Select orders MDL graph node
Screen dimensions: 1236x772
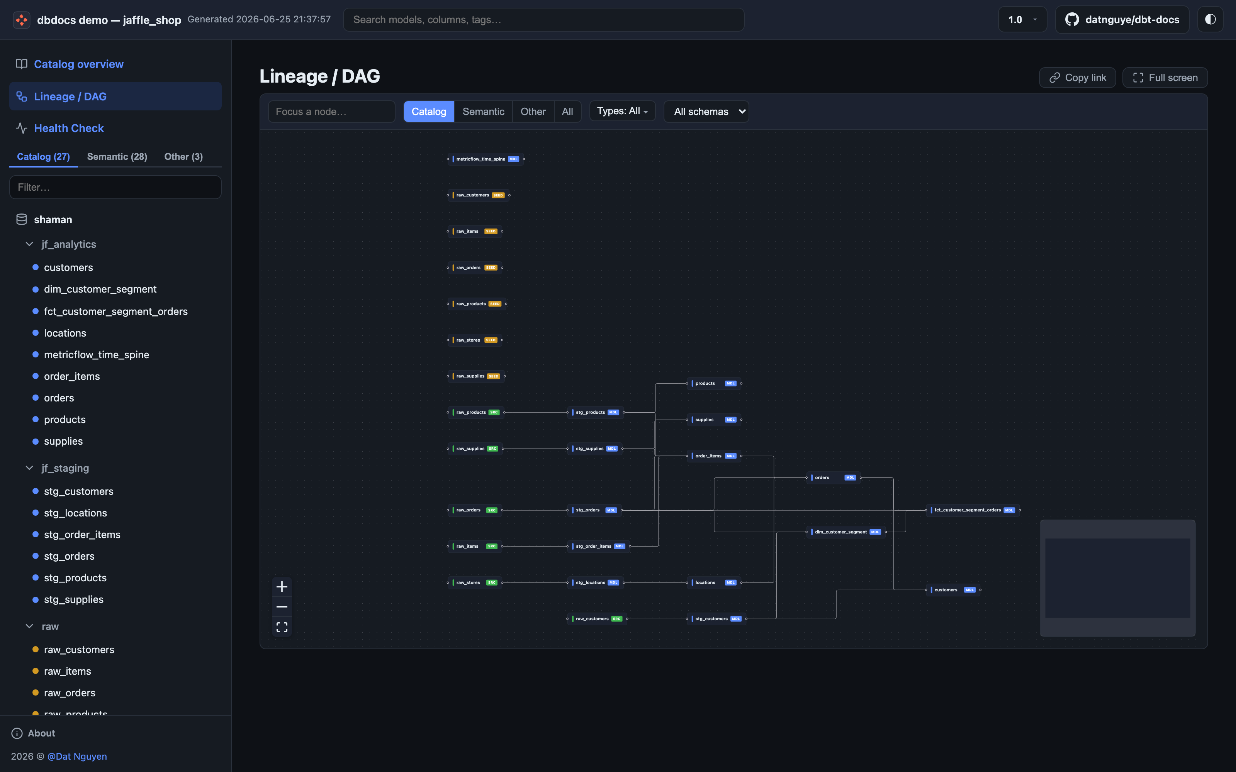tap(834, 478)
